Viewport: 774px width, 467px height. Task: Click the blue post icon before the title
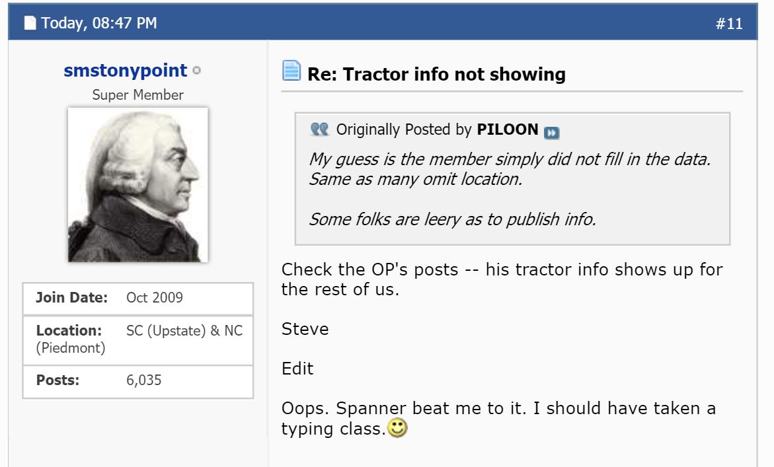pos(291,71)
